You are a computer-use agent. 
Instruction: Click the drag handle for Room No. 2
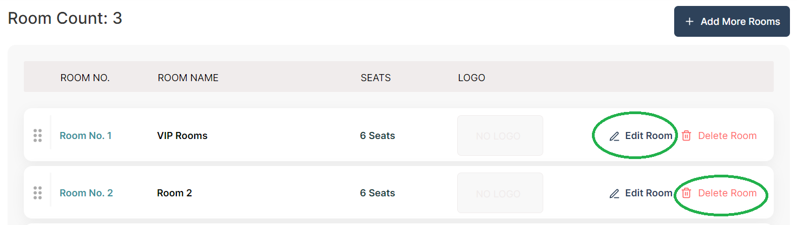click(x=37, y=193)
